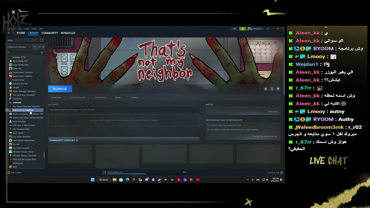Filter by ready-to-play icon
Viewport: 370px width, 208px height.
(x=43, y=47)
